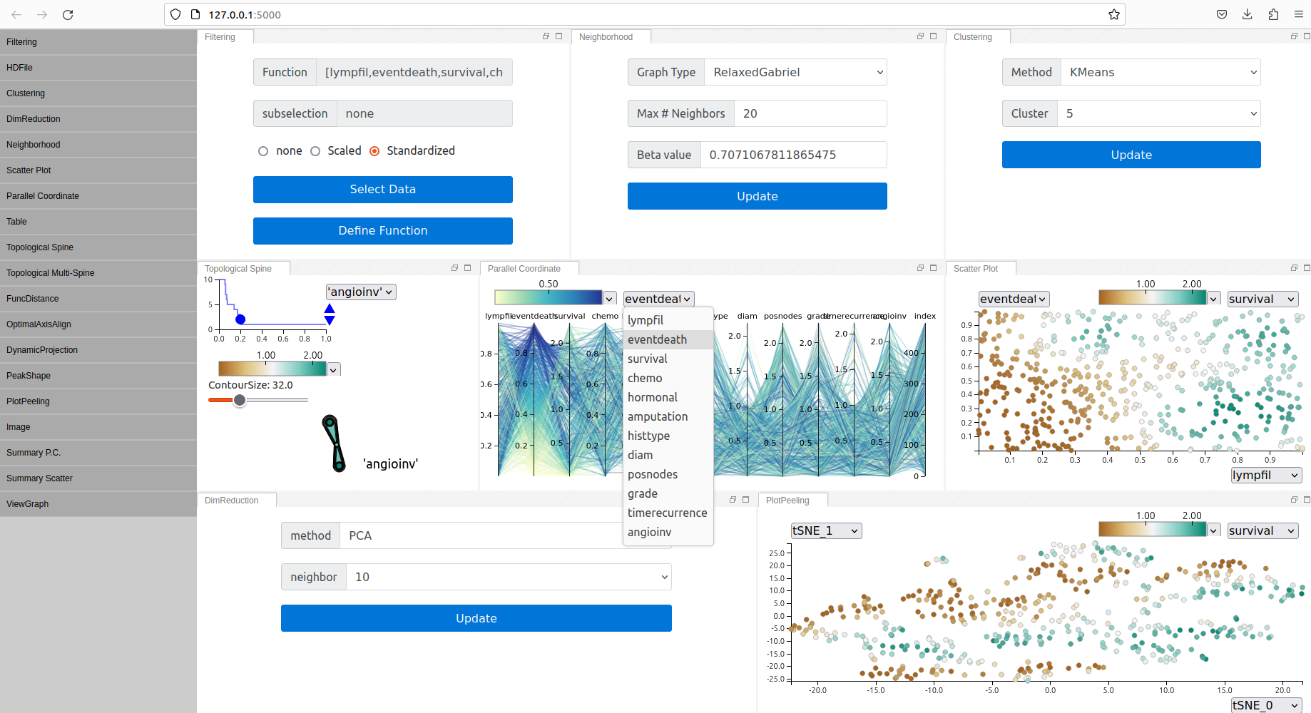The image size is (1311, 713).
Task: Click the Select Data button
Action: [382, 189]
